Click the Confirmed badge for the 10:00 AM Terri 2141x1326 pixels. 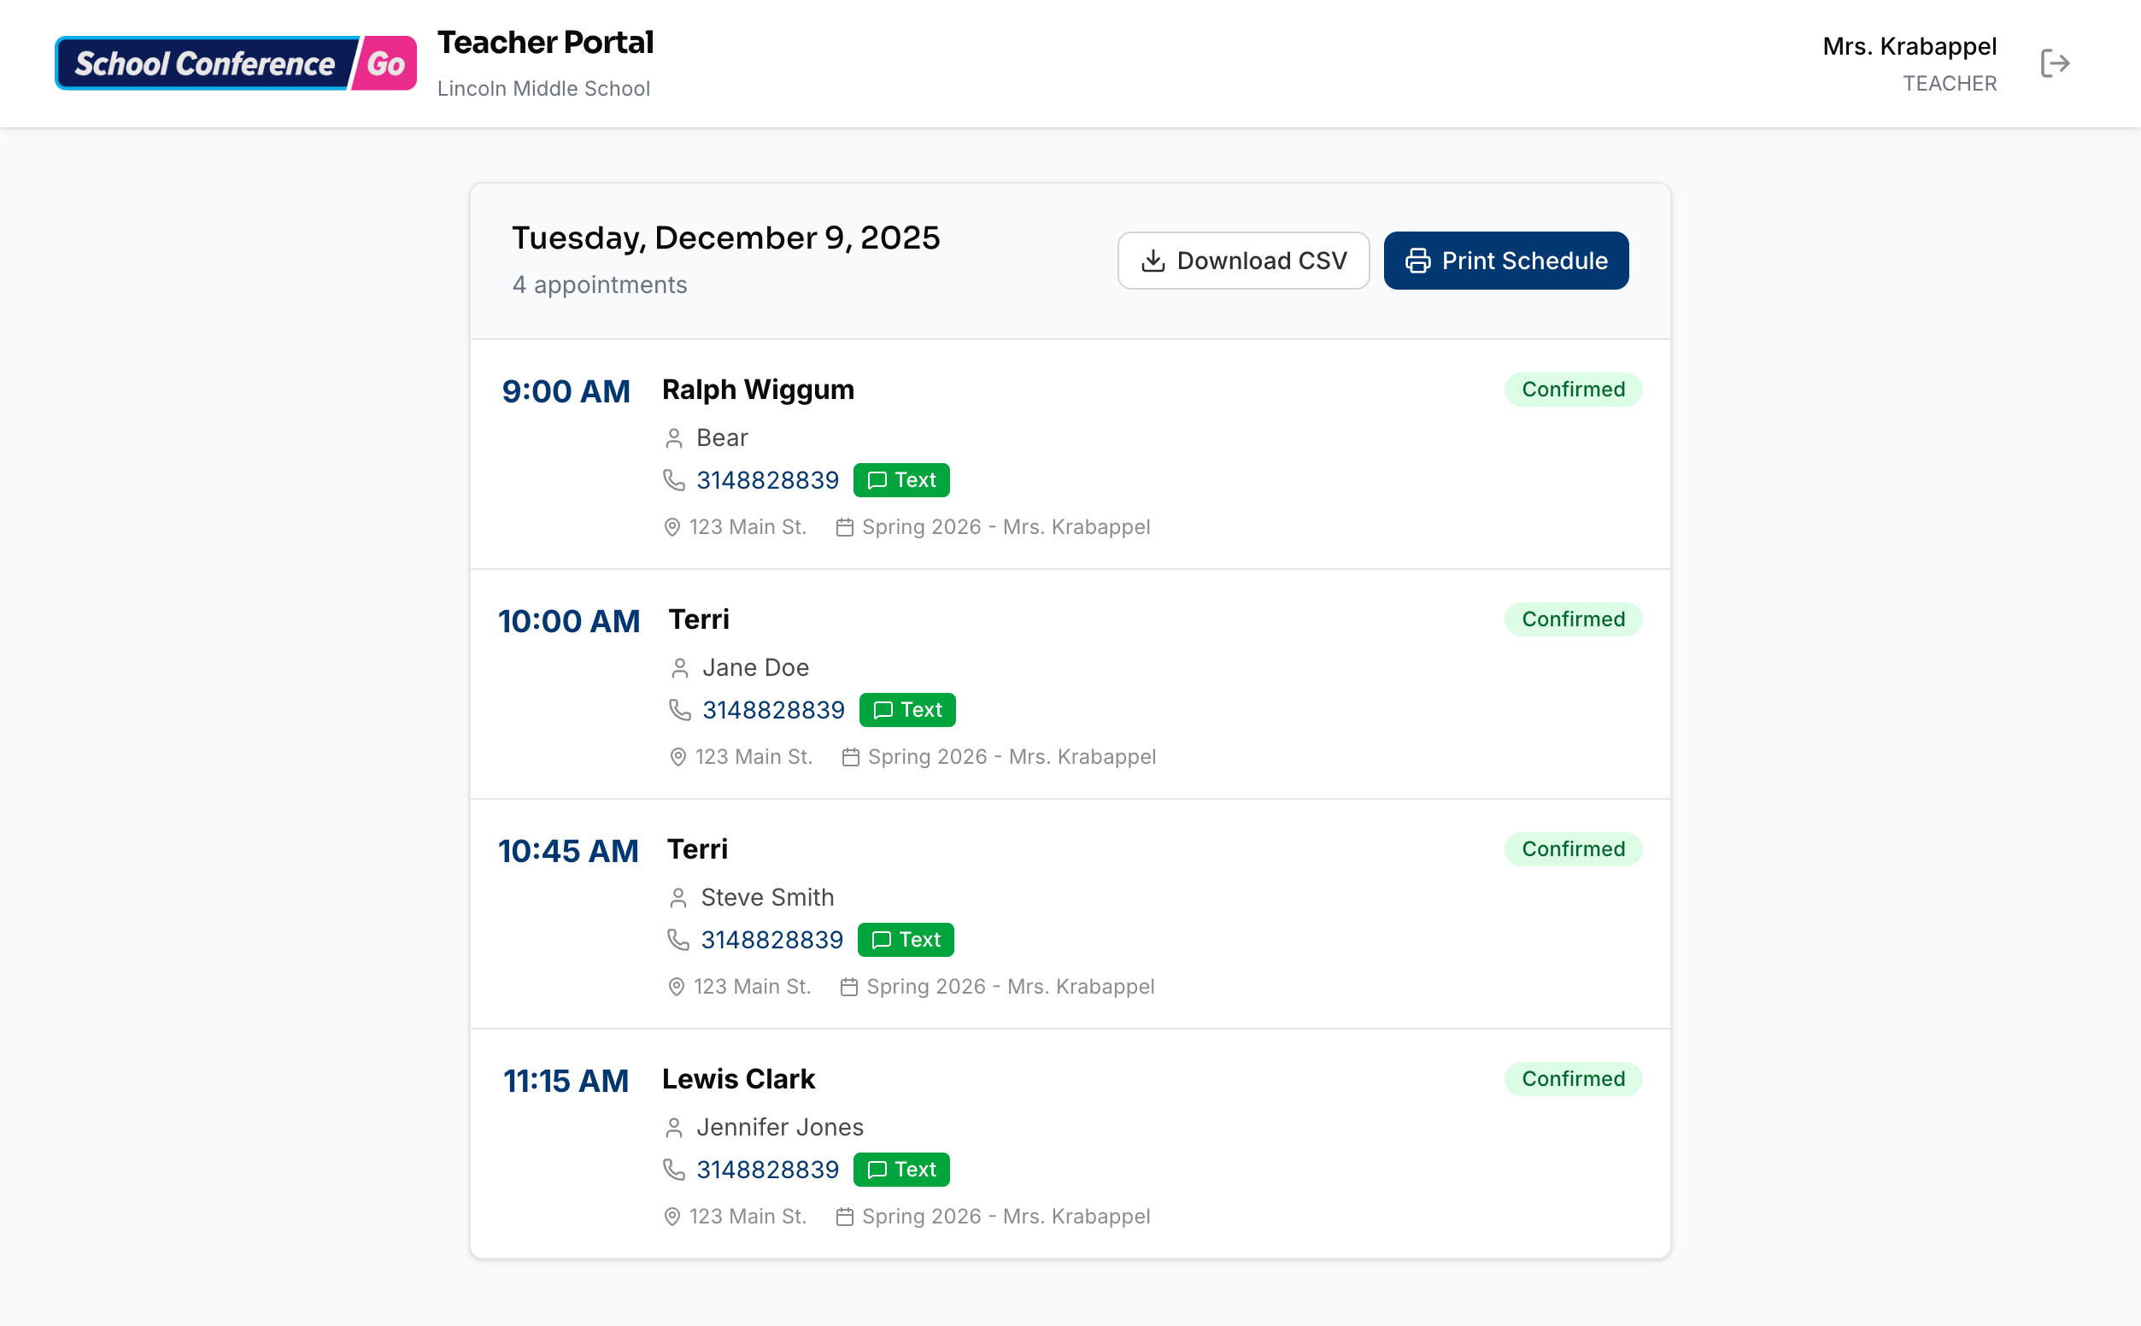1572,619
